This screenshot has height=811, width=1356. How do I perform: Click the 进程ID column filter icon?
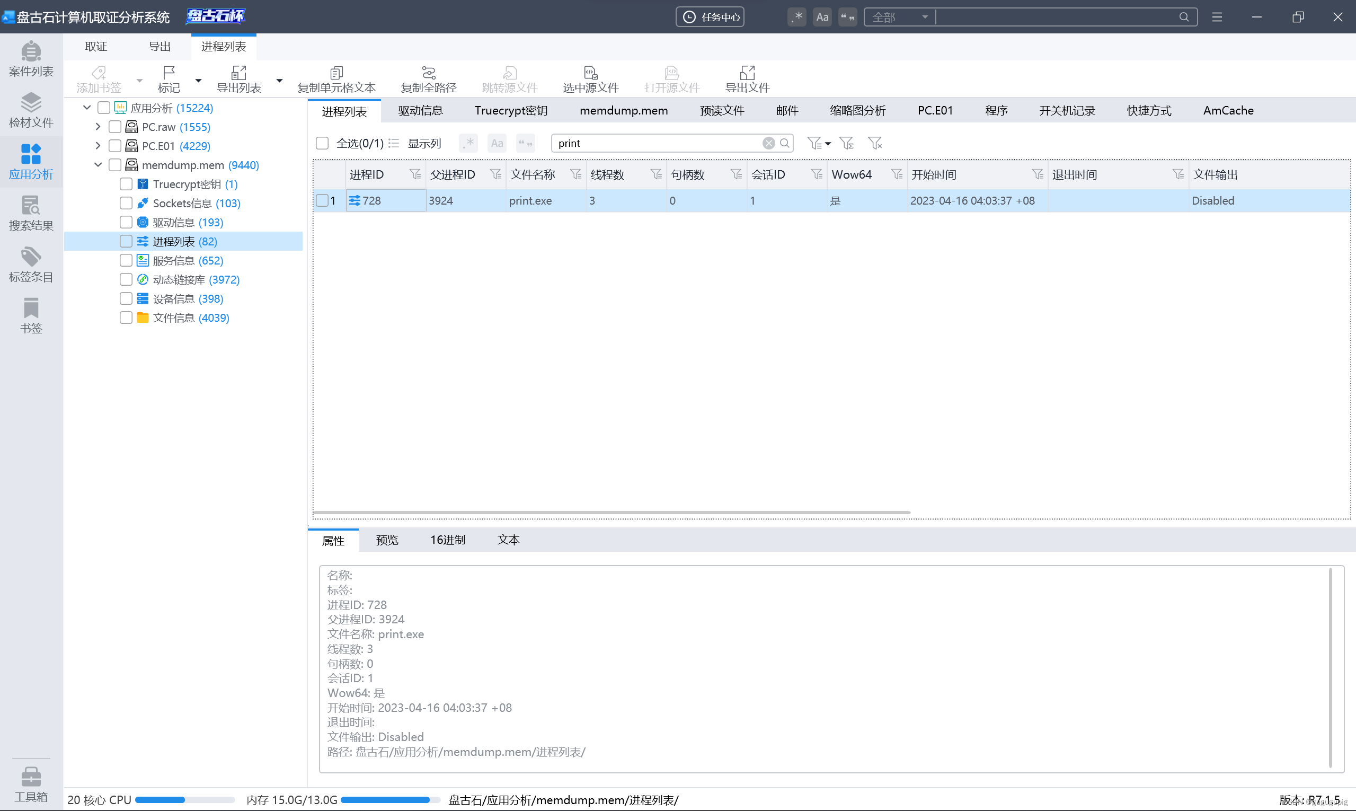415,174
